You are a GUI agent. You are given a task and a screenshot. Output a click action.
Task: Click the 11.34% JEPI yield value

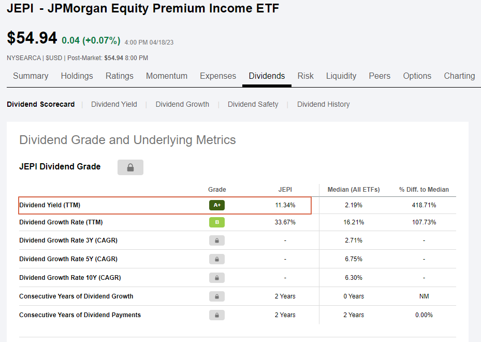point(285,205)
